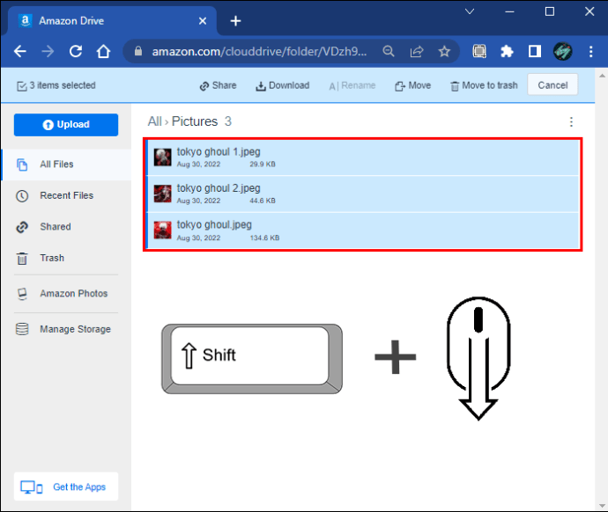Click the tokyo ghoul 2.jpeg file row
The width and height of the screenshot is (608, 512).
coord(361,194)
